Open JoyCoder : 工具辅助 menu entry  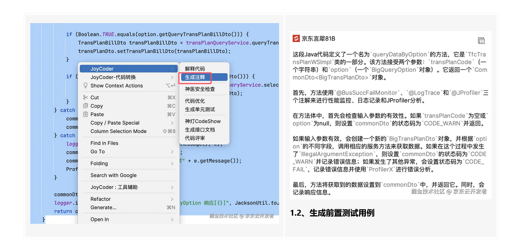pyautogui.click(x=128, y=187)
